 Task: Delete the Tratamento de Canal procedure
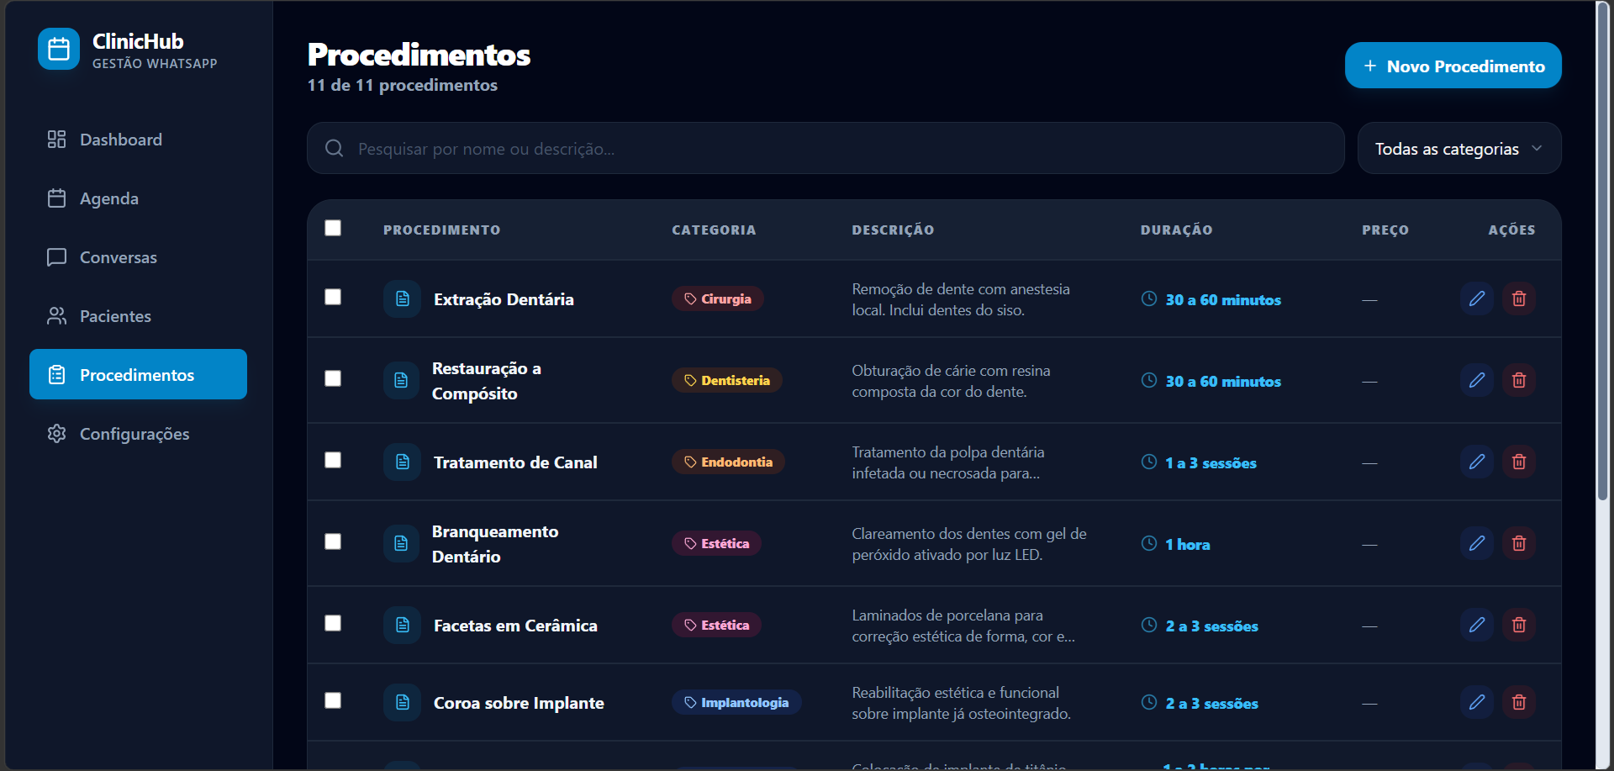[x=1519, y=462]
